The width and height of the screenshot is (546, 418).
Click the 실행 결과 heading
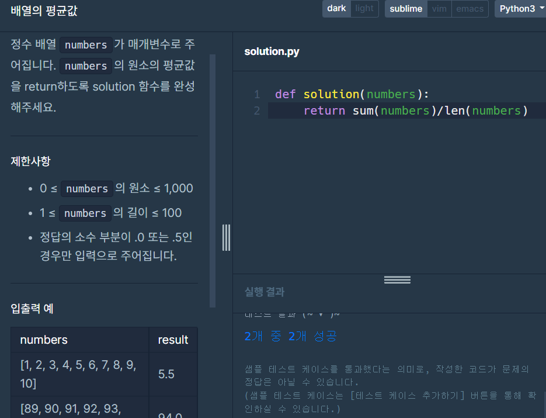(265, 292)
